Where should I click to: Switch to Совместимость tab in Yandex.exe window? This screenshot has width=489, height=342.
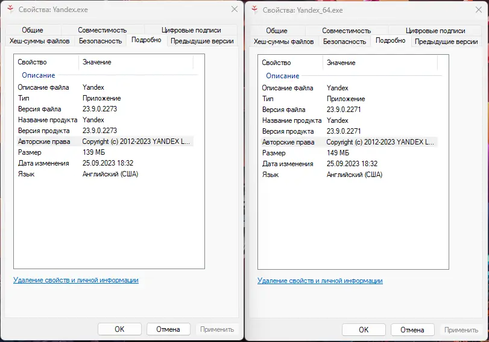[x=102, y=30]
